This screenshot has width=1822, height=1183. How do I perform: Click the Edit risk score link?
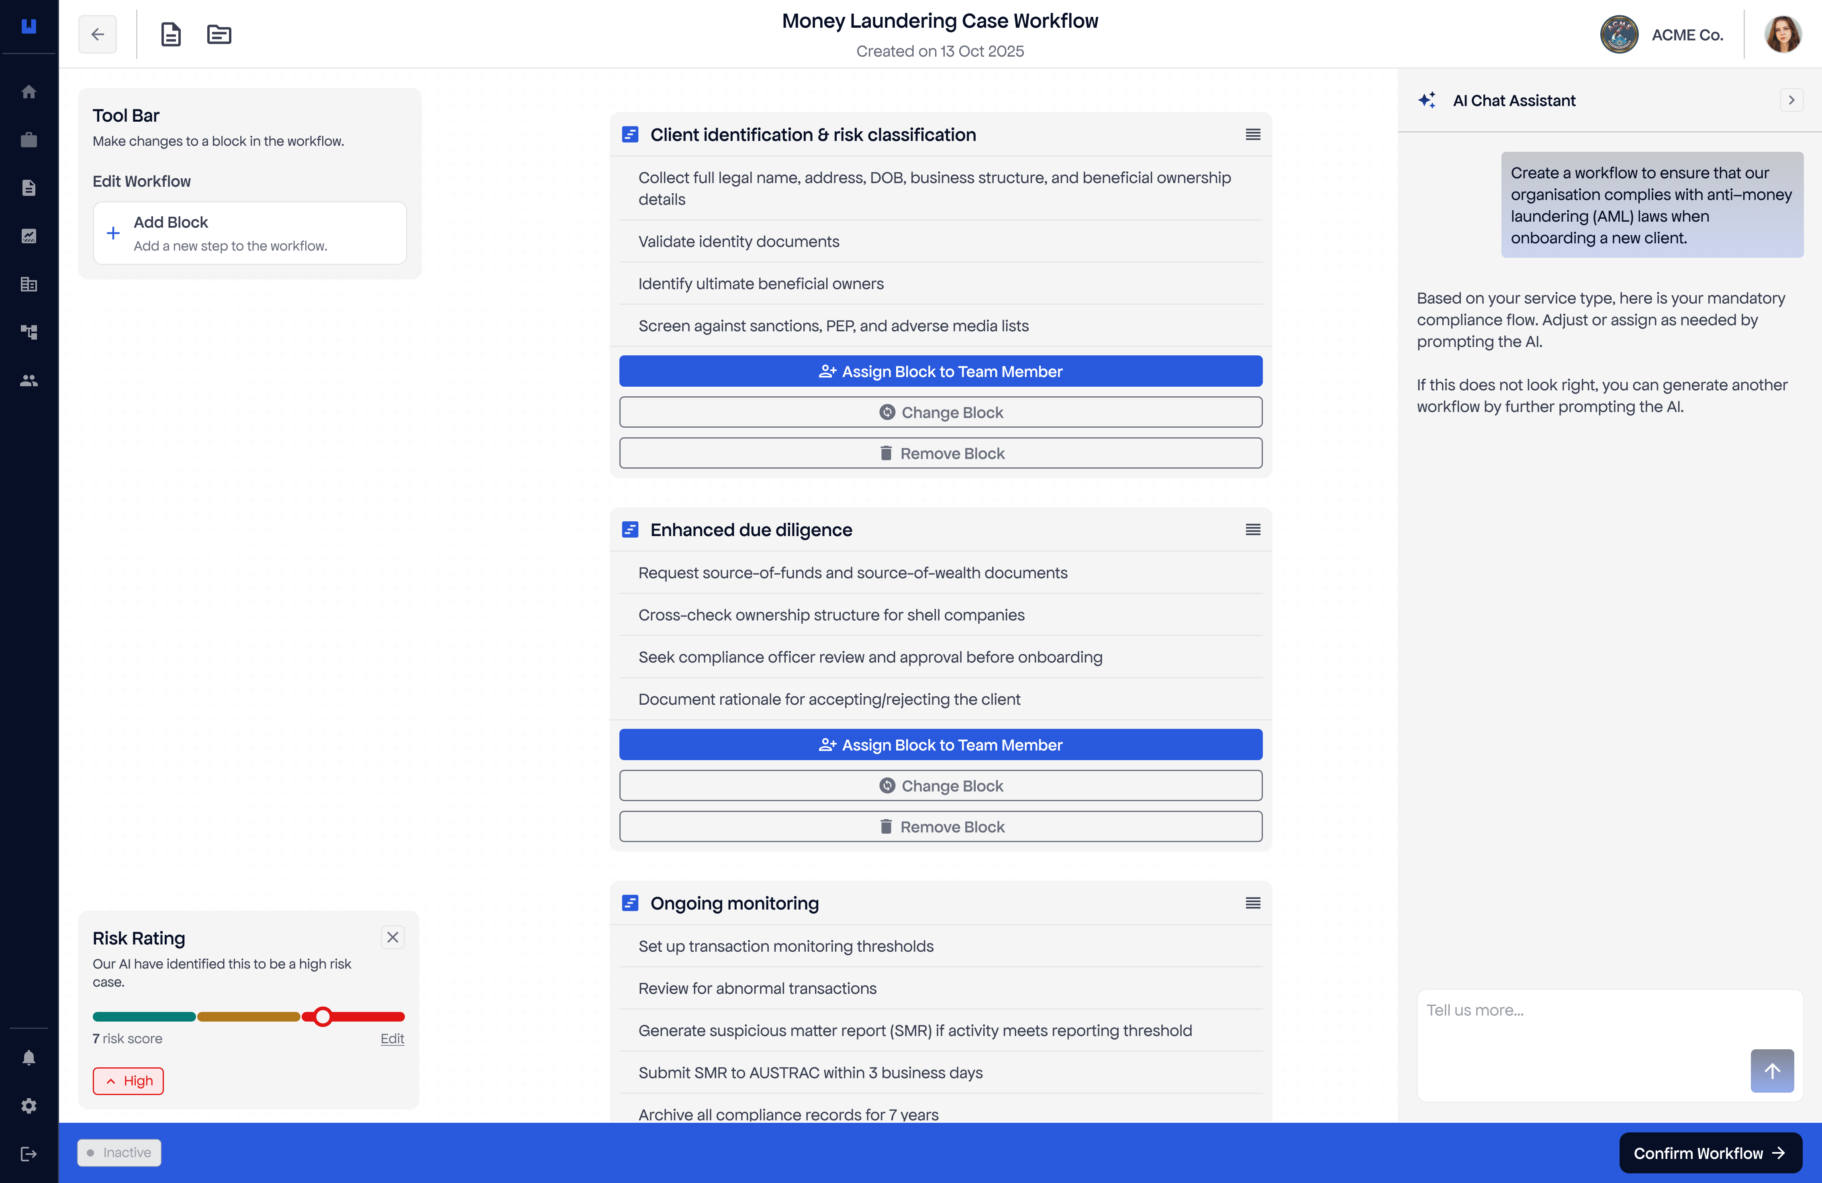392,1038
